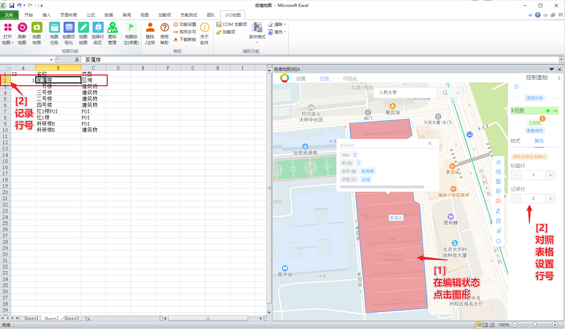Image resolution: width=565 pixels, height=329 pixels.
Task: Open the 地图任务 tool
Action: pyautogui.click(x=54, y=33)
